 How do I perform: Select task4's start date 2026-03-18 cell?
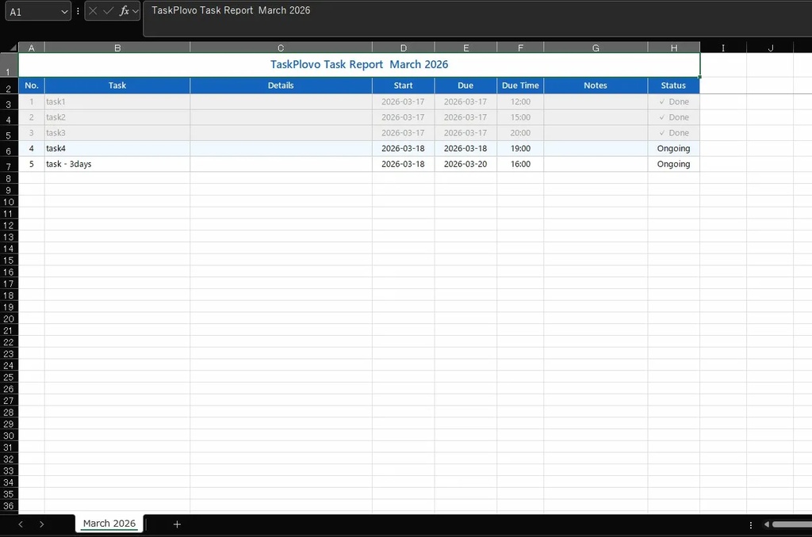tap(404, 148)
